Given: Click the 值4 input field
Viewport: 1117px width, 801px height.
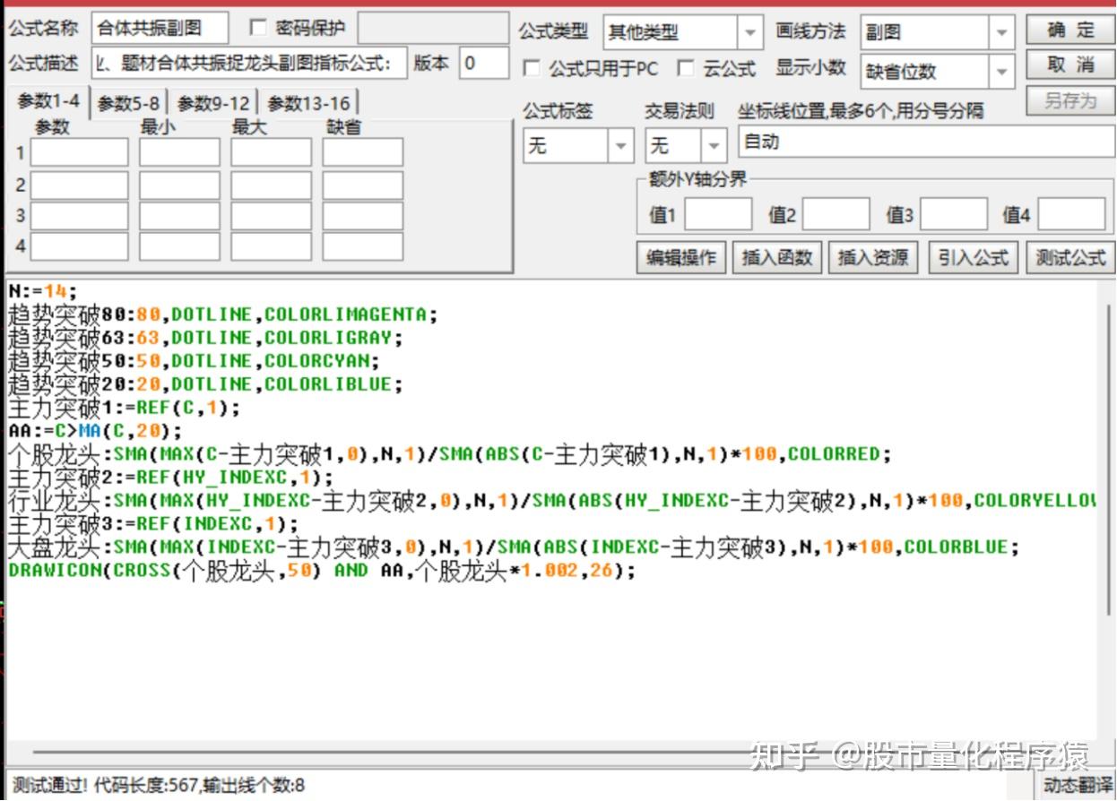Looking at the screenshot, I should pos(1072,215).
